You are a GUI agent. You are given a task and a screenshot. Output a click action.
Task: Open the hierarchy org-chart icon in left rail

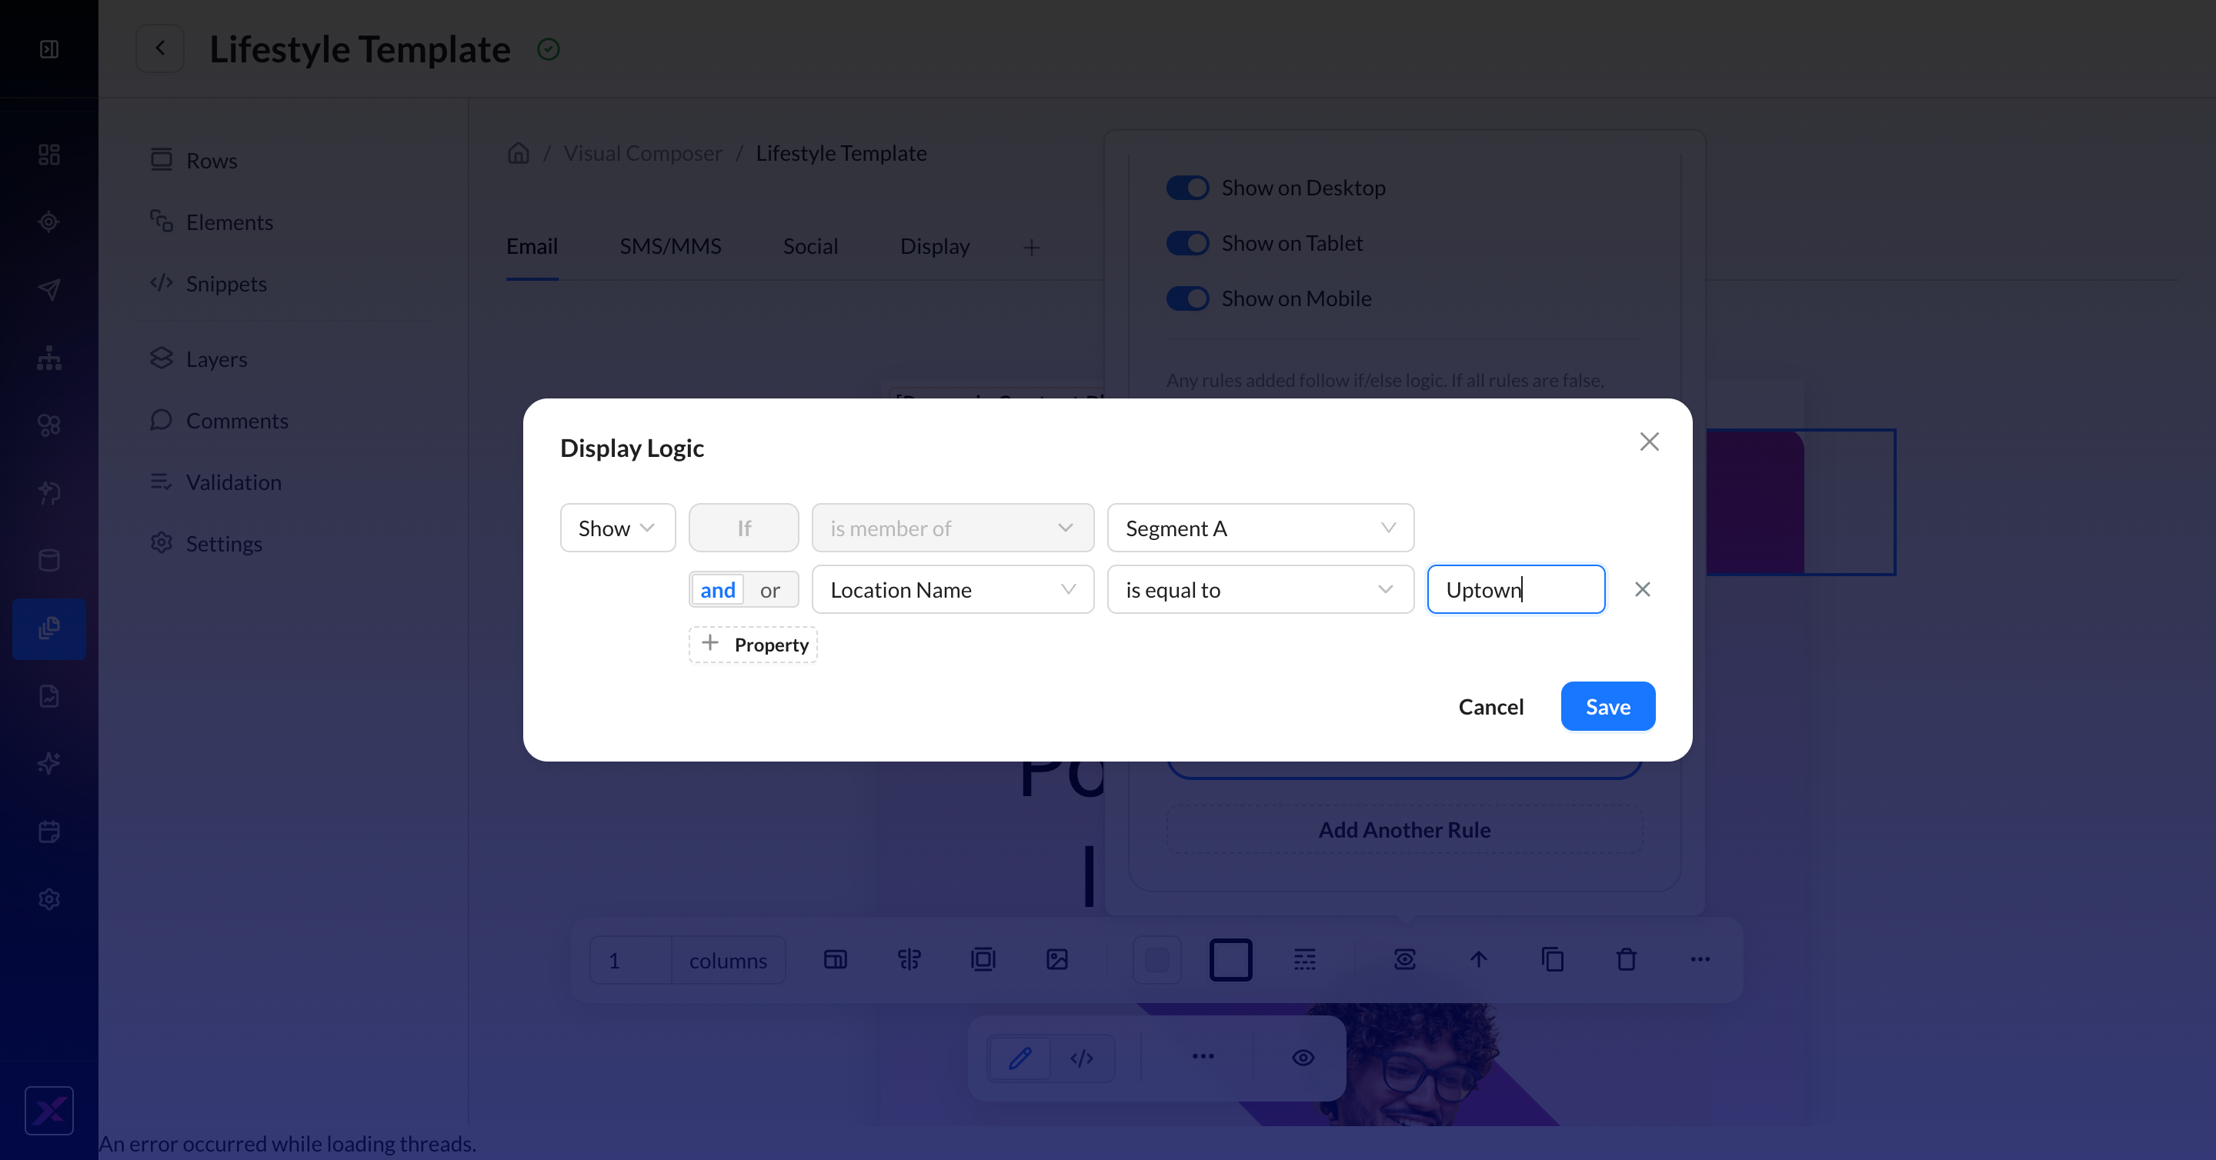pyautogui.click(x=49, y=358)
